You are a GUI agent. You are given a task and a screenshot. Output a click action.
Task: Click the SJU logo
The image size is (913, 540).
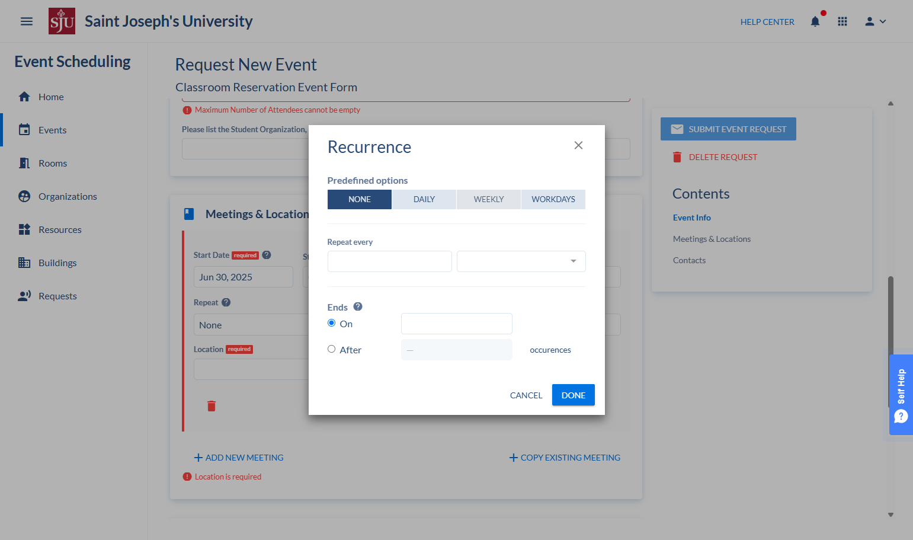coord(62,21)
